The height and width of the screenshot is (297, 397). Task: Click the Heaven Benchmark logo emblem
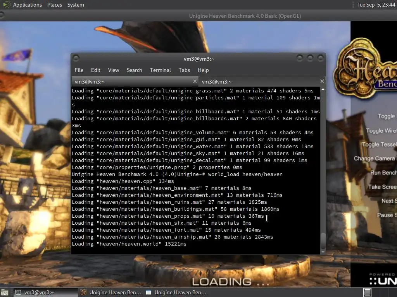[x=365, y=68]
